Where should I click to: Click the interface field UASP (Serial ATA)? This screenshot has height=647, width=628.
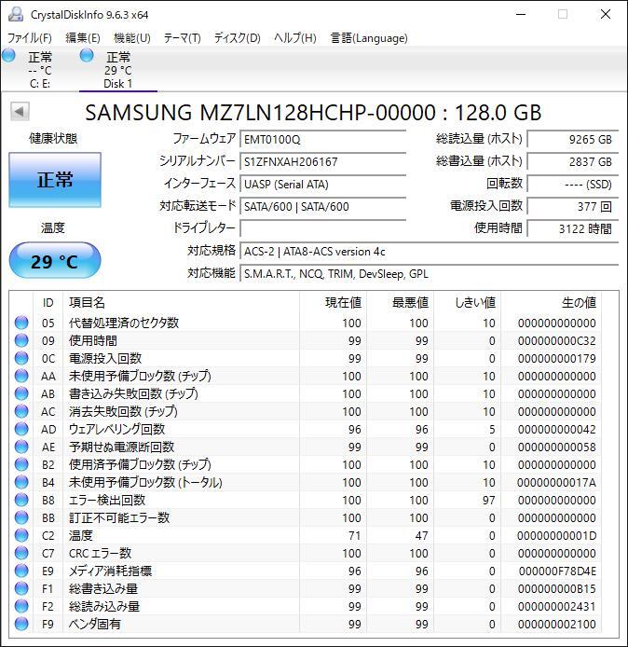[x=323, y=184]
